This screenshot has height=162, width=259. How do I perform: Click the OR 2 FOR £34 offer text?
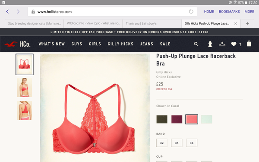pos(164,89)
